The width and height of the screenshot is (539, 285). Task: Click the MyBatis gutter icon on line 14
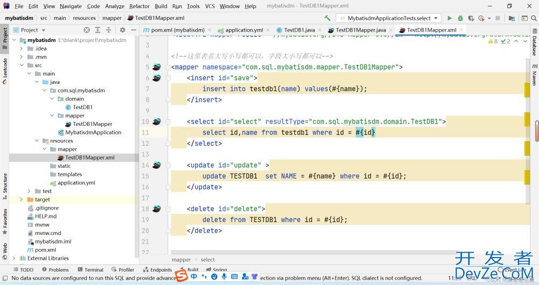156,165
